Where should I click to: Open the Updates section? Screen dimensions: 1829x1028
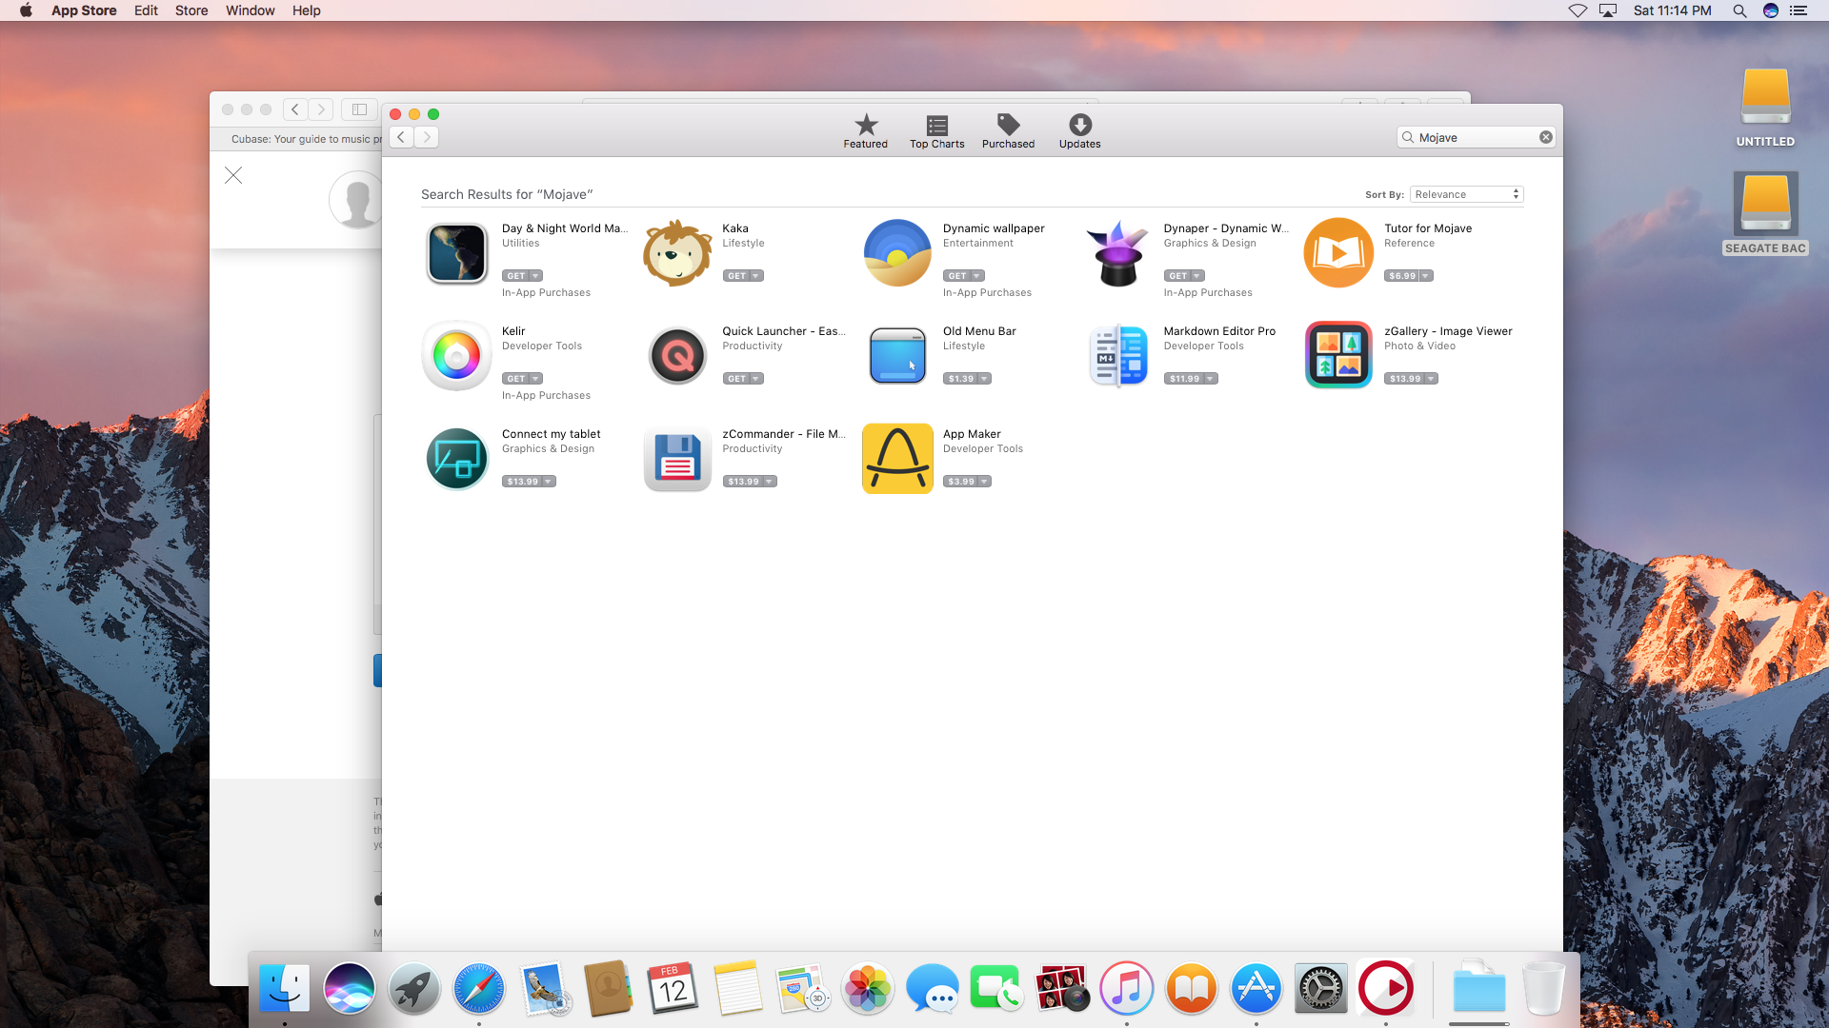pyautogui.click(x=1079, y=131)
